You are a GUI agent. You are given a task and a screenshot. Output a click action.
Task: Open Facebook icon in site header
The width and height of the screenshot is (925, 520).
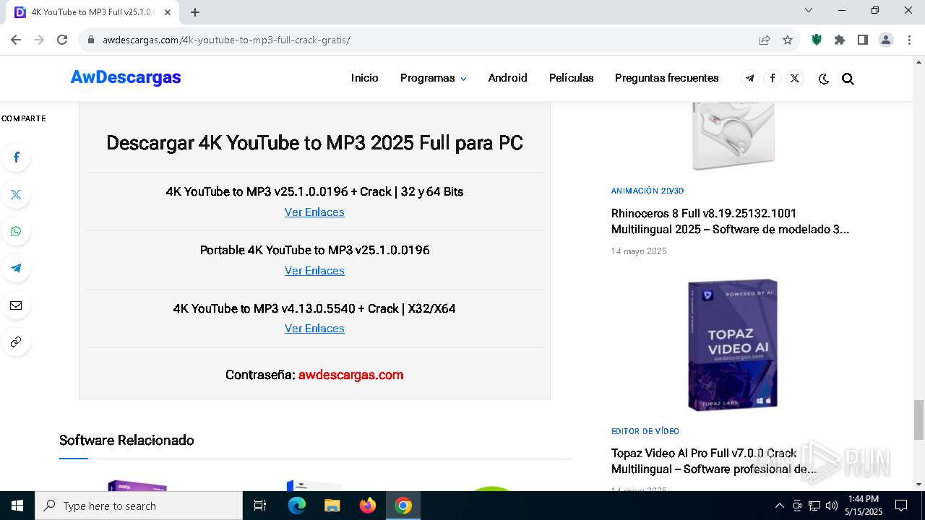point(773,79)
